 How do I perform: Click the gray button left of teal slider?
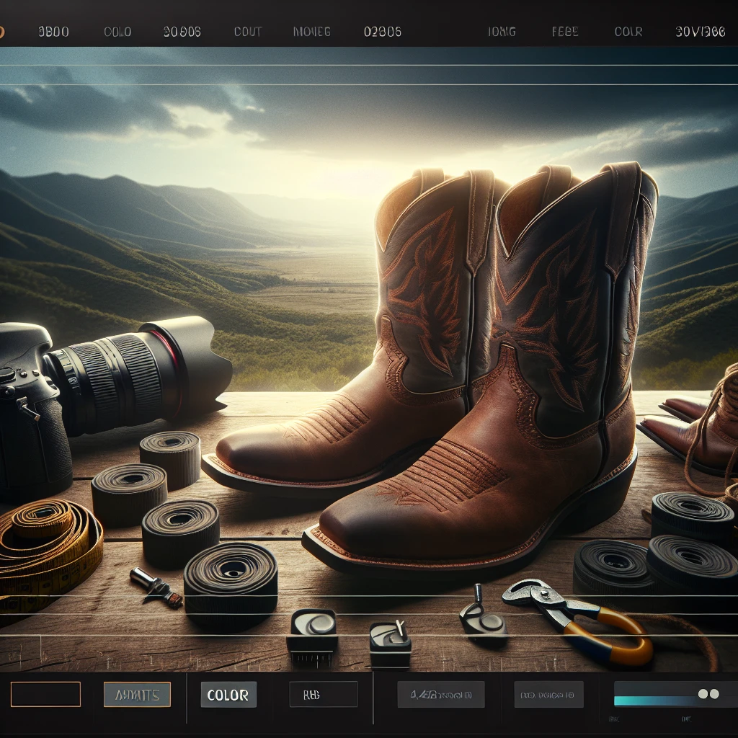coord(548,694)
